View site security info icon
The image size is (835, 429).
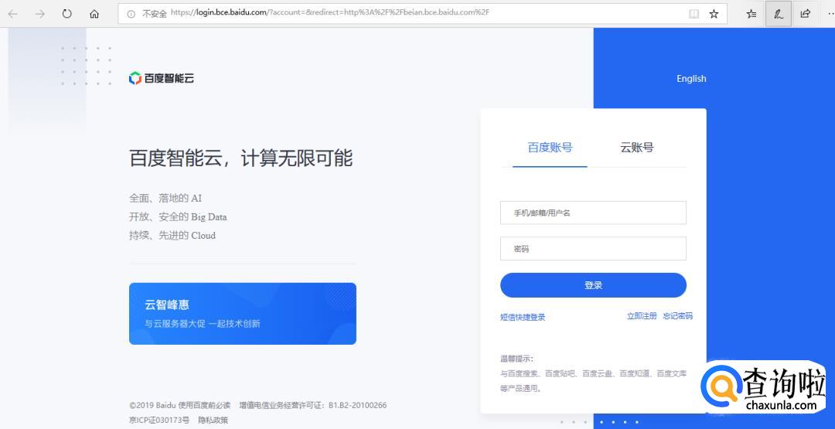[x=131, y=14]
